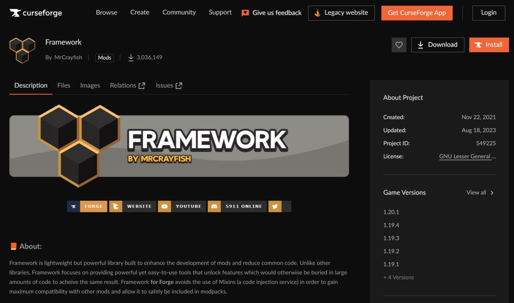Click the About Project heading
Image resolution: width=514 pixels, height=303 pixels.
tap(403, 98)
